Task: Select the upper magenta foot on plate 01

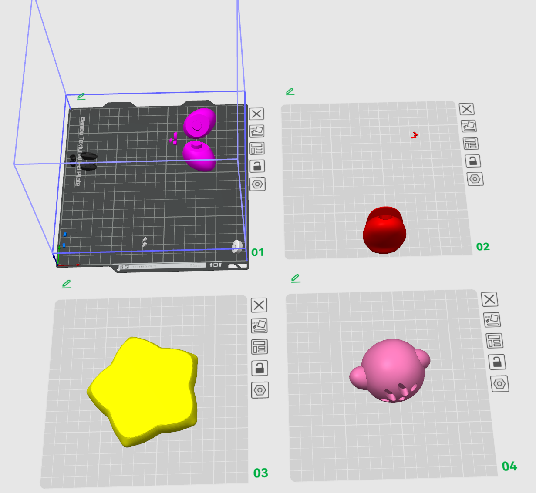Action: point(199,123)
